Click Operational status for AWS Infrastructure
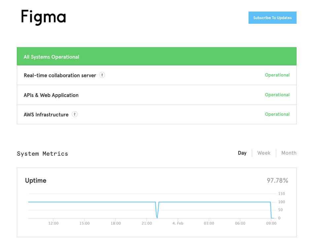Viewport: 317px width, 248px height. (x=277, y=114)
